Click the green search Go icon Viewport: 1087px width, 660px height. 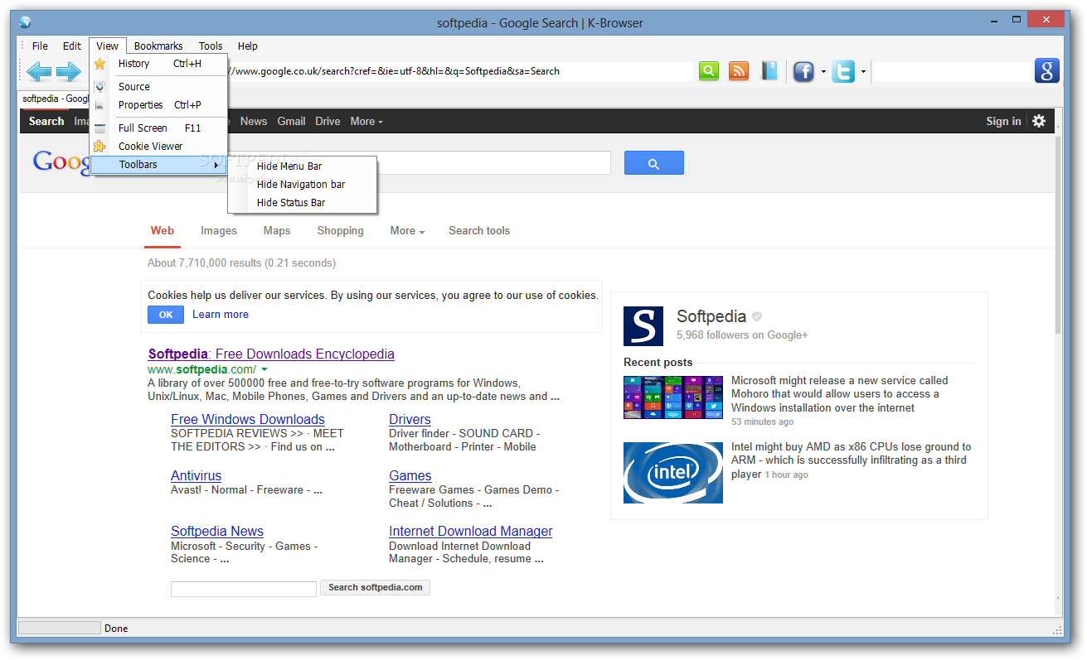[x=709, y=71]
